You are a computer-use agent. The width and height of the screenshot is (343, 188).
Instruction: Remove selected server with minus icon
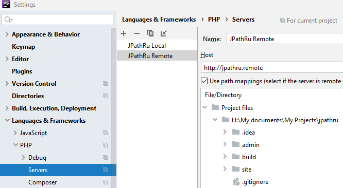click(137, 33)
